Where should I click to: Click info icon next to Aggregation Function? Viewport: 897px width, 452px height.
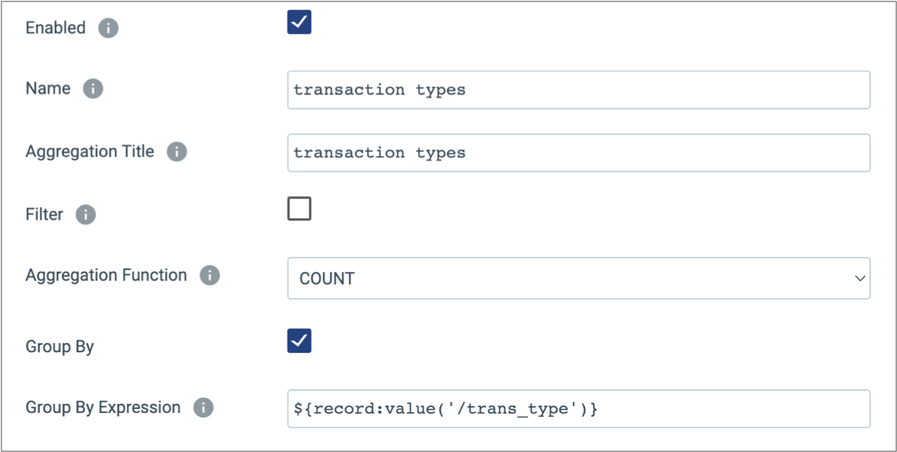coord(209,276)
